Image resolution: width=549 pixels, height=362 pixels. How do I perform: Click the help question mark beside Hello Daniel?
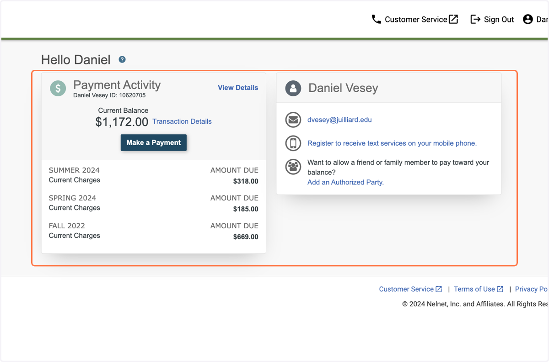click(x=122, y=59)
